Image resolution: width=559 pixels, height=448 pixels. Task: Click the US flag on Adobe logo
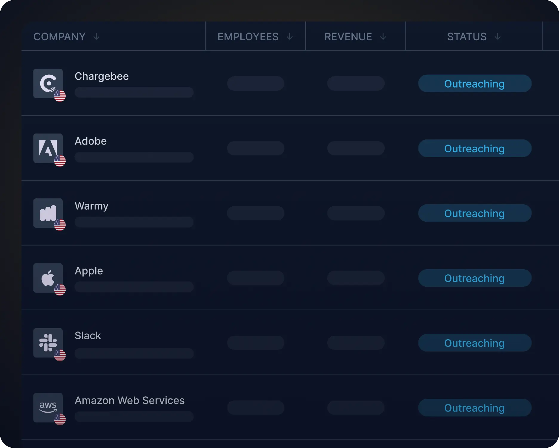click(x=60, y=161)
